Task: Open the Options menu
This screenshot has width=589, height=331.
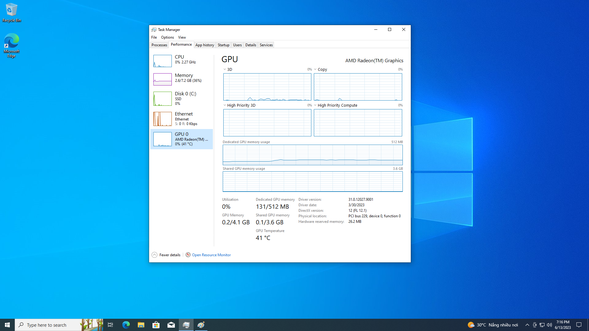Action: click(x=167, y=37)
